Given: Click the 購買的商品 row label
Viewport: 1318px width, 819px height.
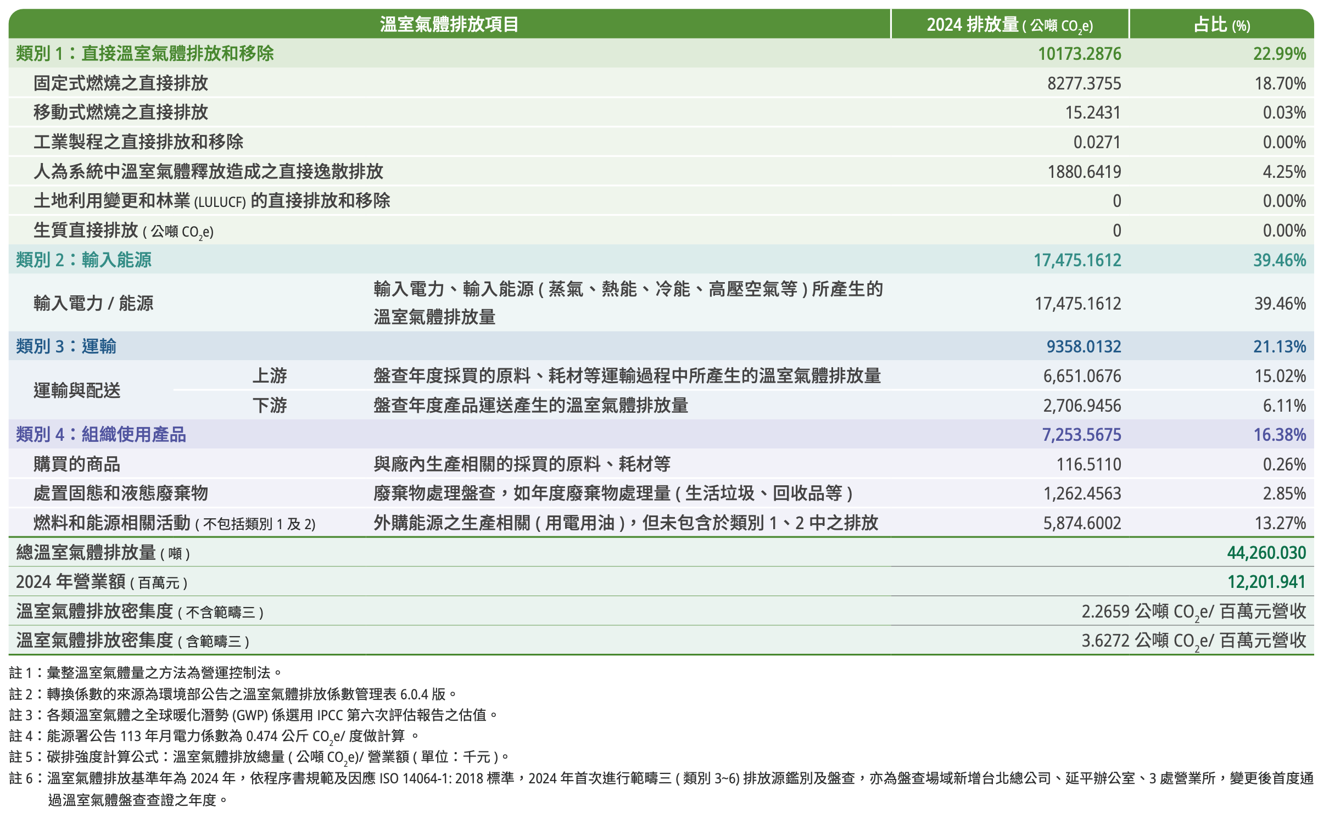Looking at the screenshot, I should [77, 464].
